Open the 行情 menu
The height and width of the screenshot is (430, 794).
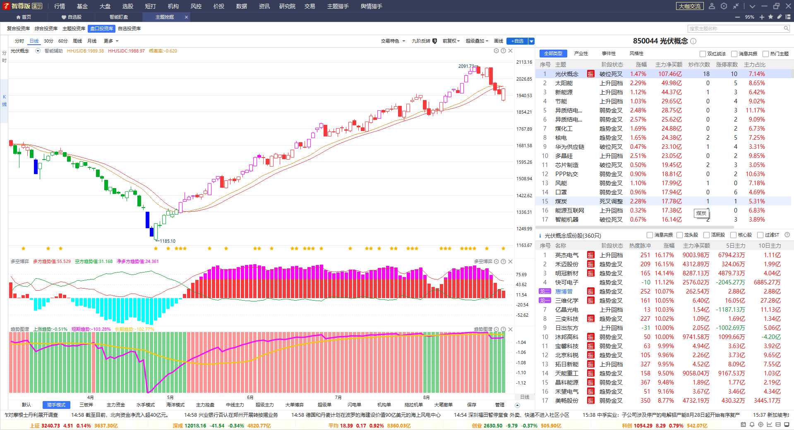(60, 6)
